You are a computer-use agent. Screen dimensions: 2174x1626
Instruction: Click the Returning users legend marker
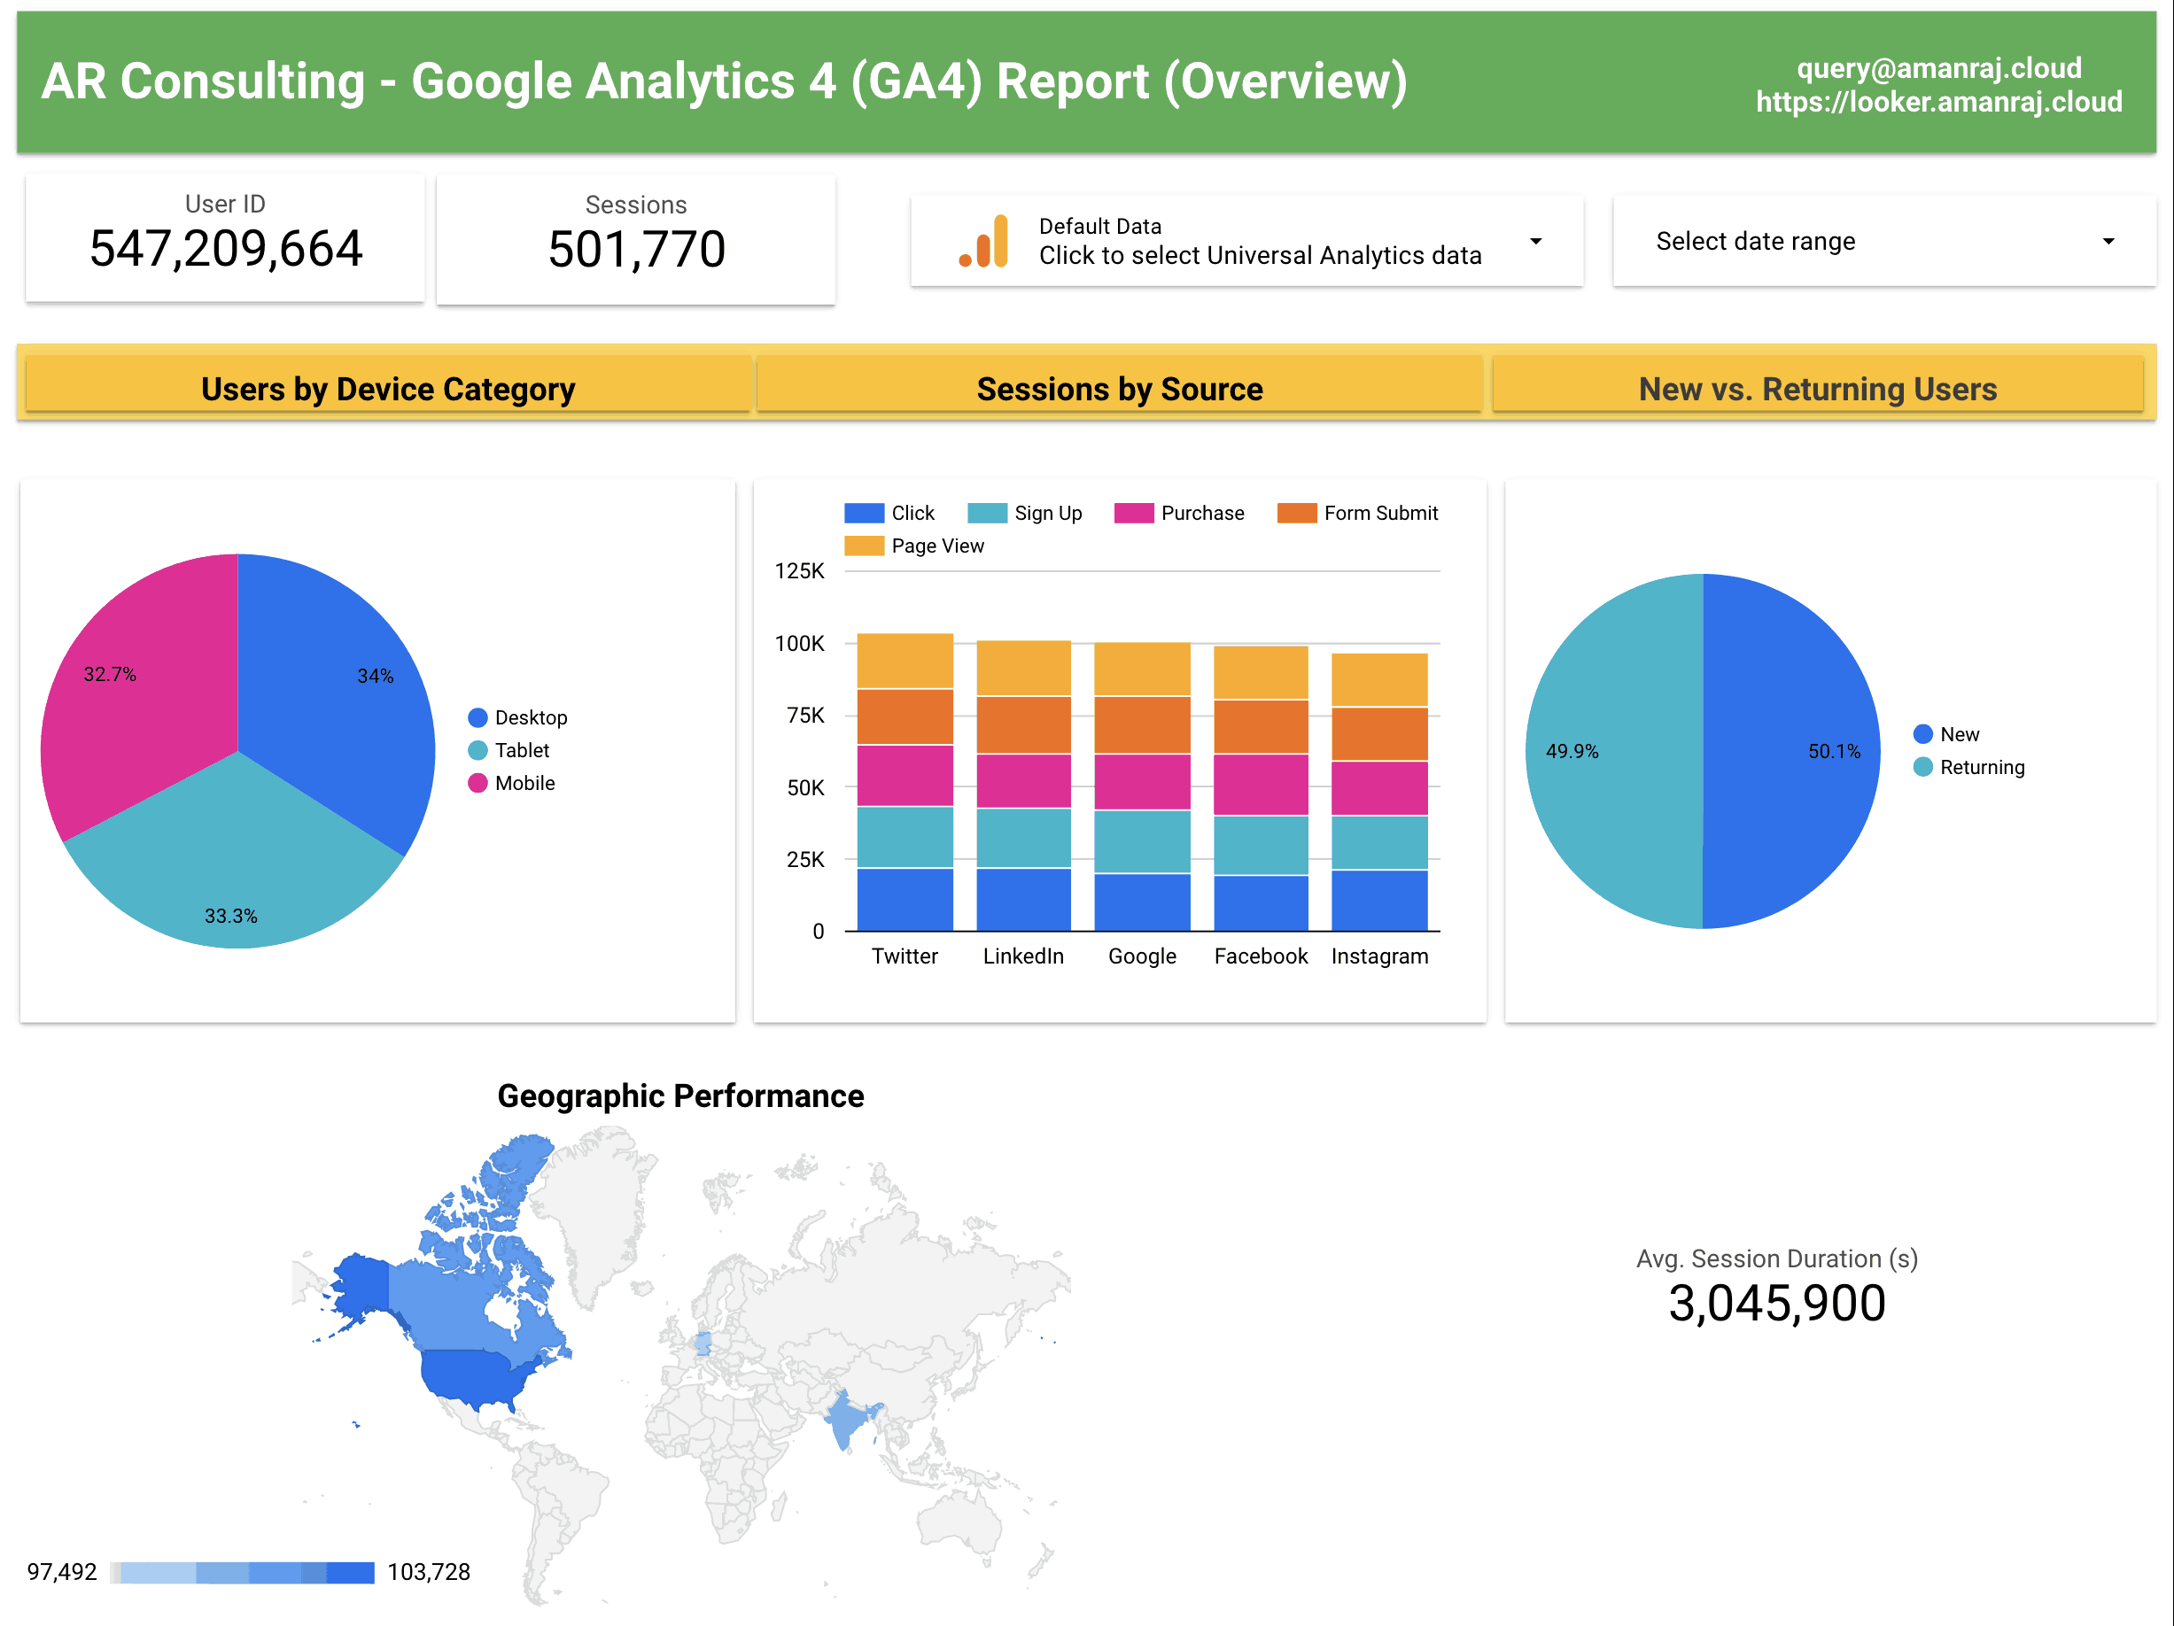coord(1922,767)
